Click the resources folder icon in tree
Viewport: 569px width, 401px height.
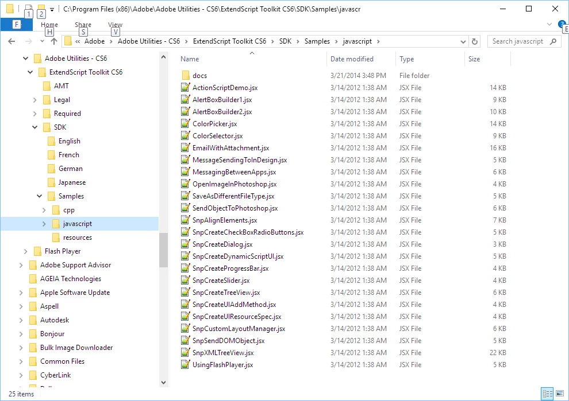(56, 238)
